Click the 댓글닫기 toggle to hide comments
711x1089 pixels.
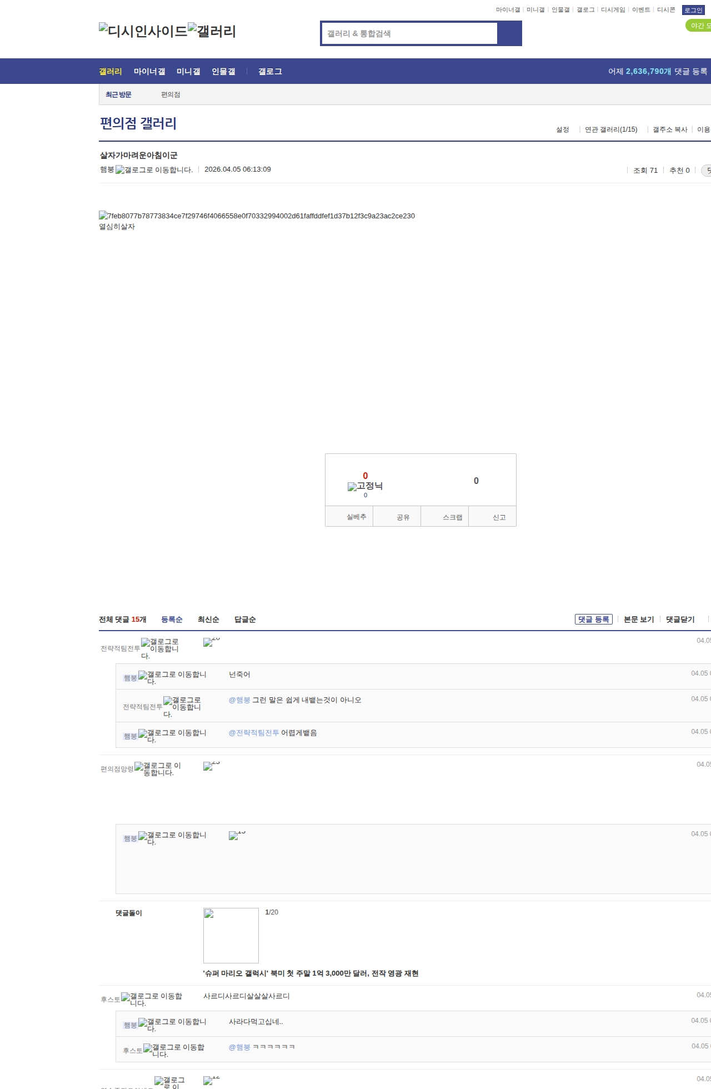pos(680,620)
